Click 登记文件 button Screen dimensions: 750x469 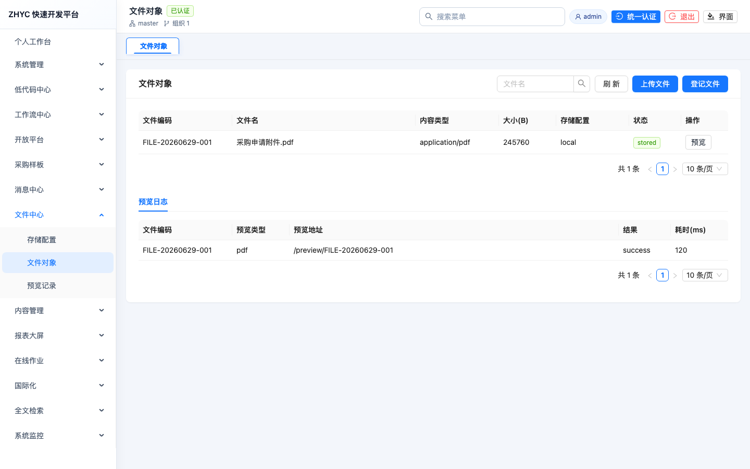pyautogui.click(x=705, y=84)
